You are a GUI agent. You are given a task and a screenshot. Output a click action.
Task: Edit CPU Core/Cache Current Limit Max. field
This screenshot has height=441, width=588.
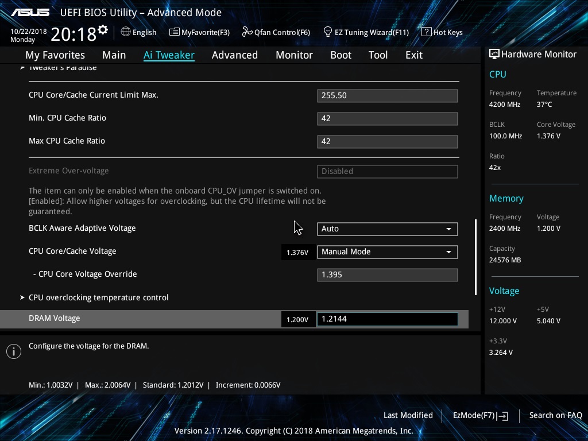tap(388, 96)
